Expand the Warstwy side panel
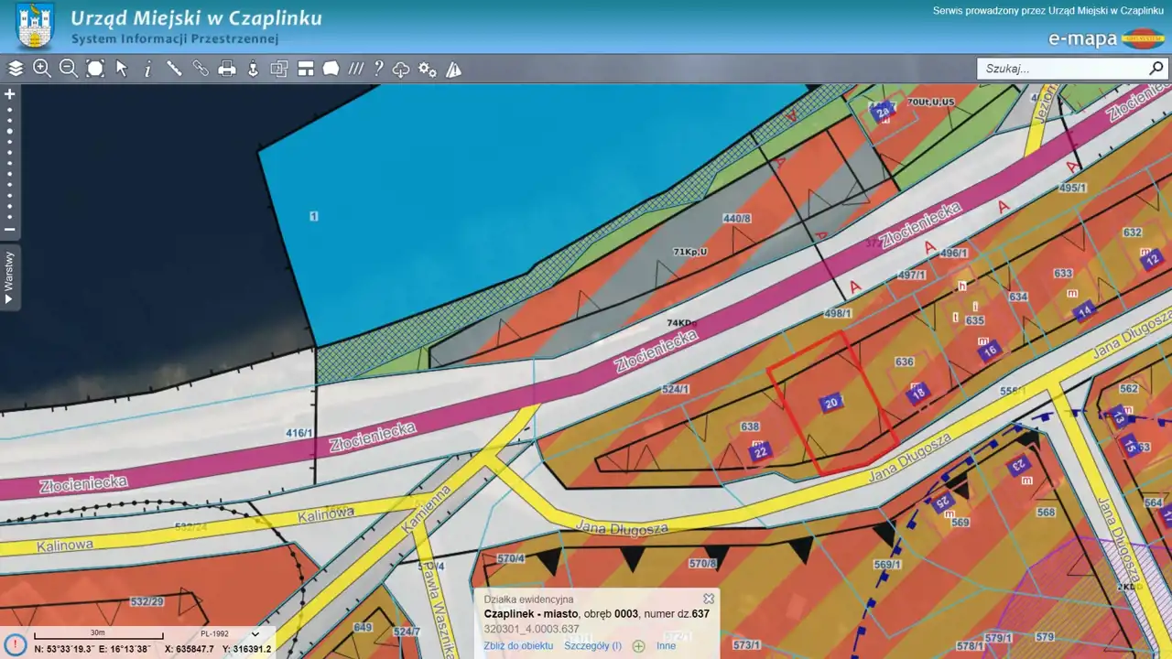 (x=9, y=278)
